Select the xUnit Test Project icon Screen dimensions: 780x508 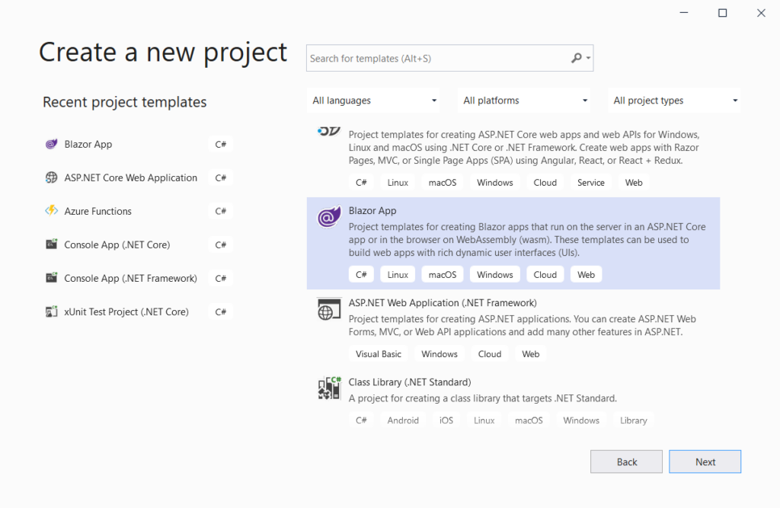52,311
